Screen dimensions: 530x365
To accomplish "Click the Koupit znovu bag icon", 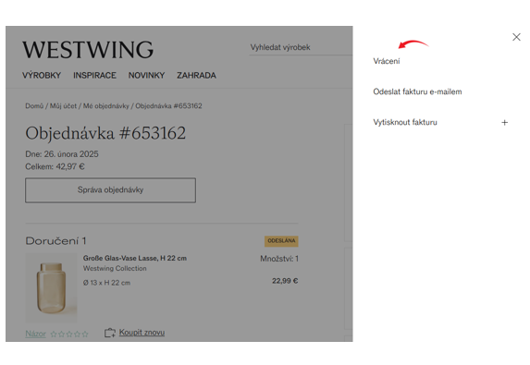I will tap(109, 333).
